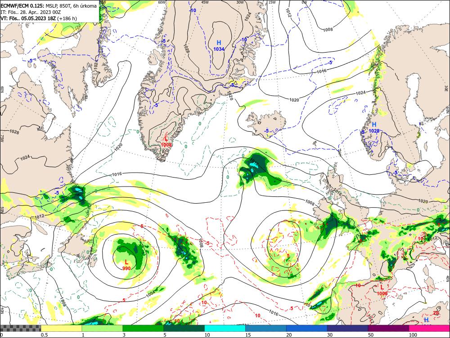Pick the steel blue 15–20 legend swatch
Screen dimensions: 450x338
pos(266,328)
